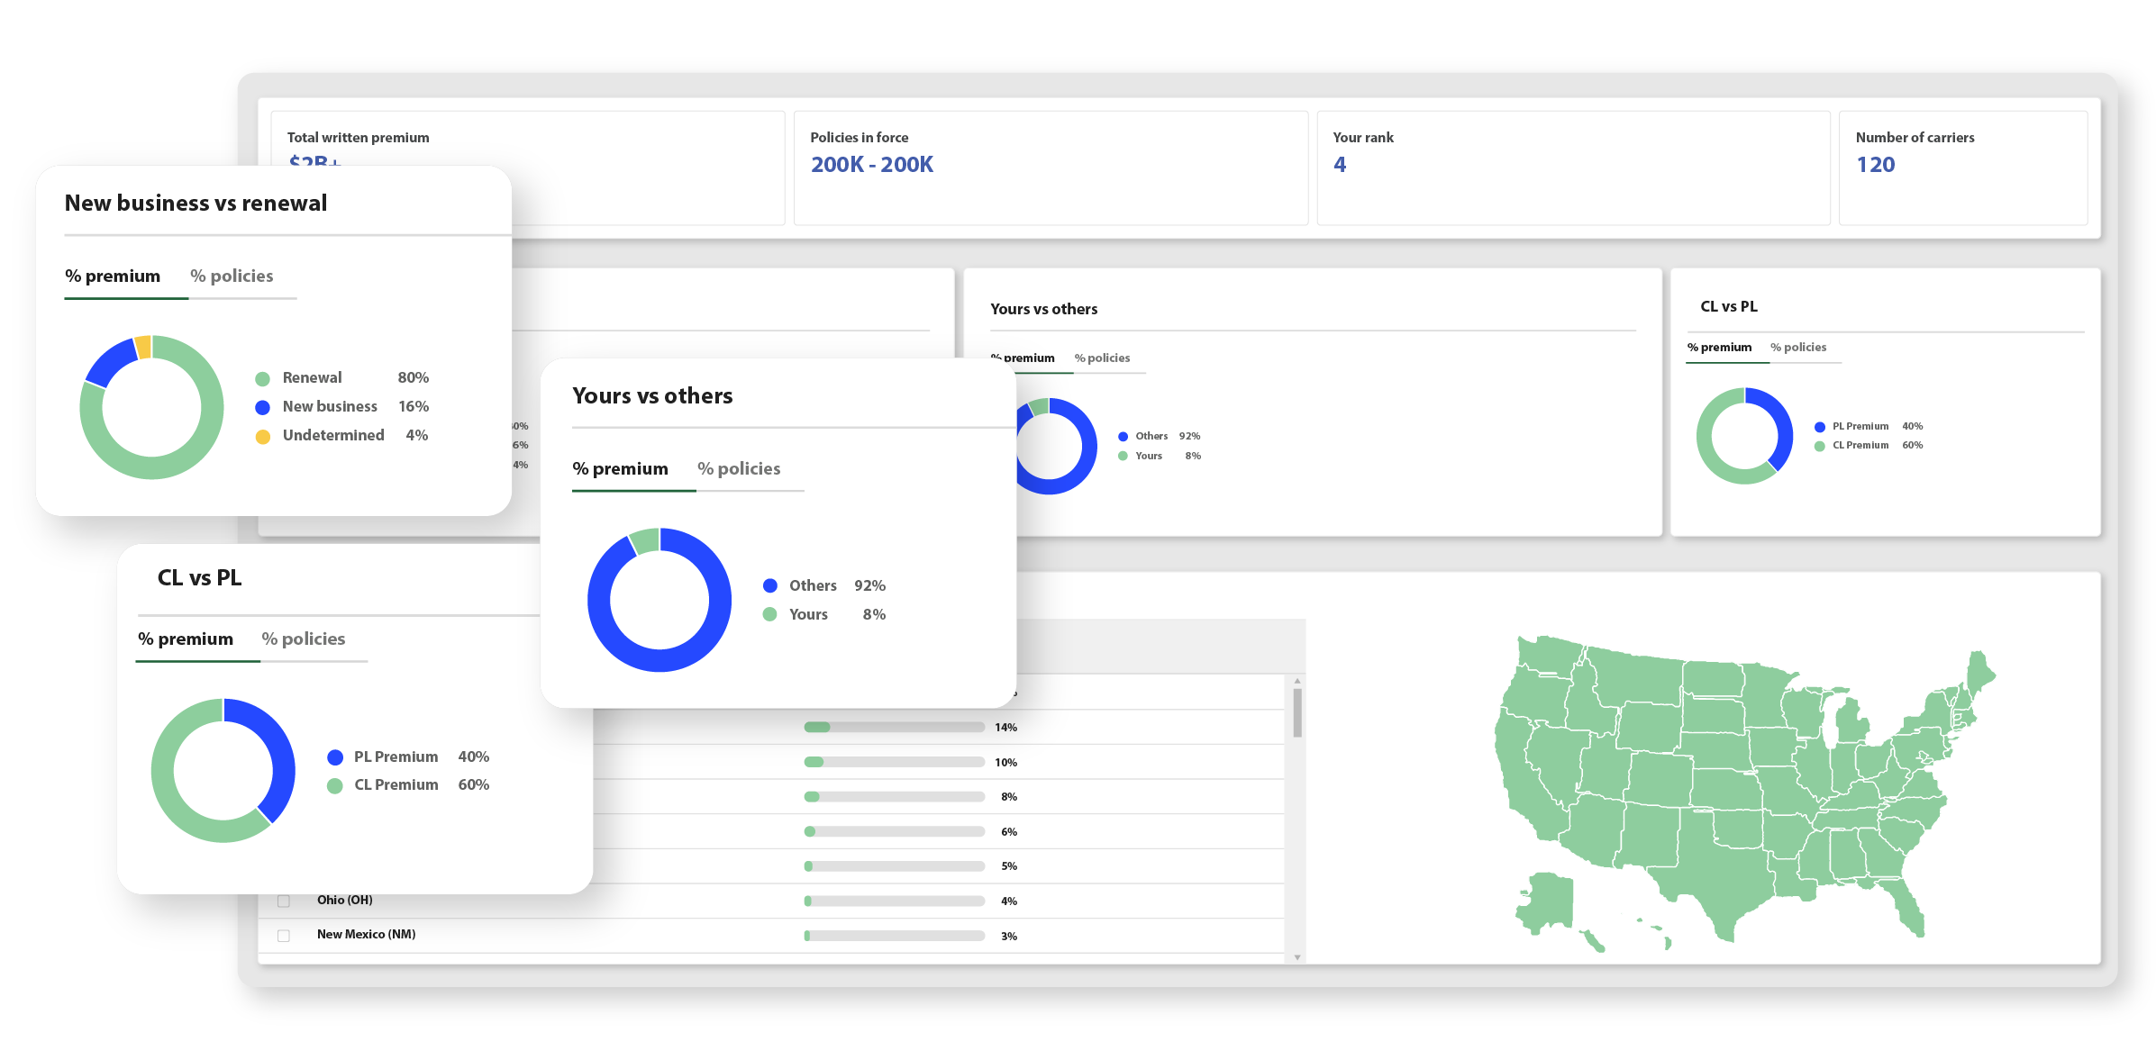Screen dimensions: 2156x1060
Task: Select % premium in small dashboard CL vs PL panel
Action: pos(1720,347)
